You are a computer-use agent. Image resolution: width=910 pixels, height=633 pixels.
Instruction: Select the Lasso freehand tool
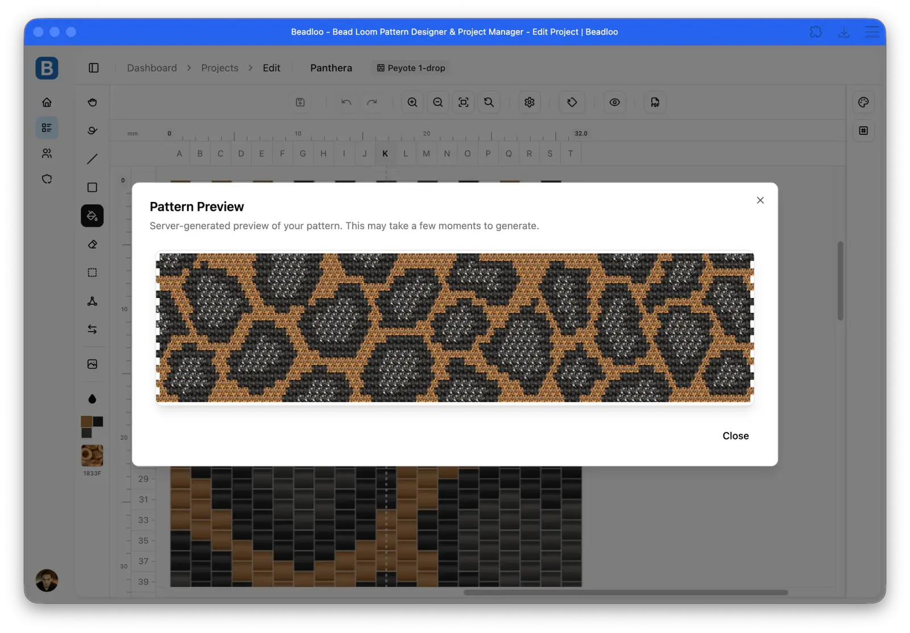[92, 131]
